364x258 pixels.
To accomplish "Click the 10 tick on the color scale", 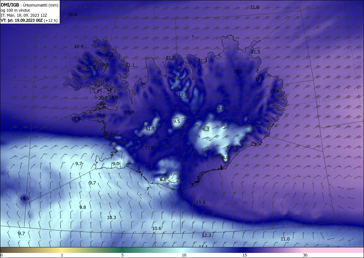I will tap(184, 255).
